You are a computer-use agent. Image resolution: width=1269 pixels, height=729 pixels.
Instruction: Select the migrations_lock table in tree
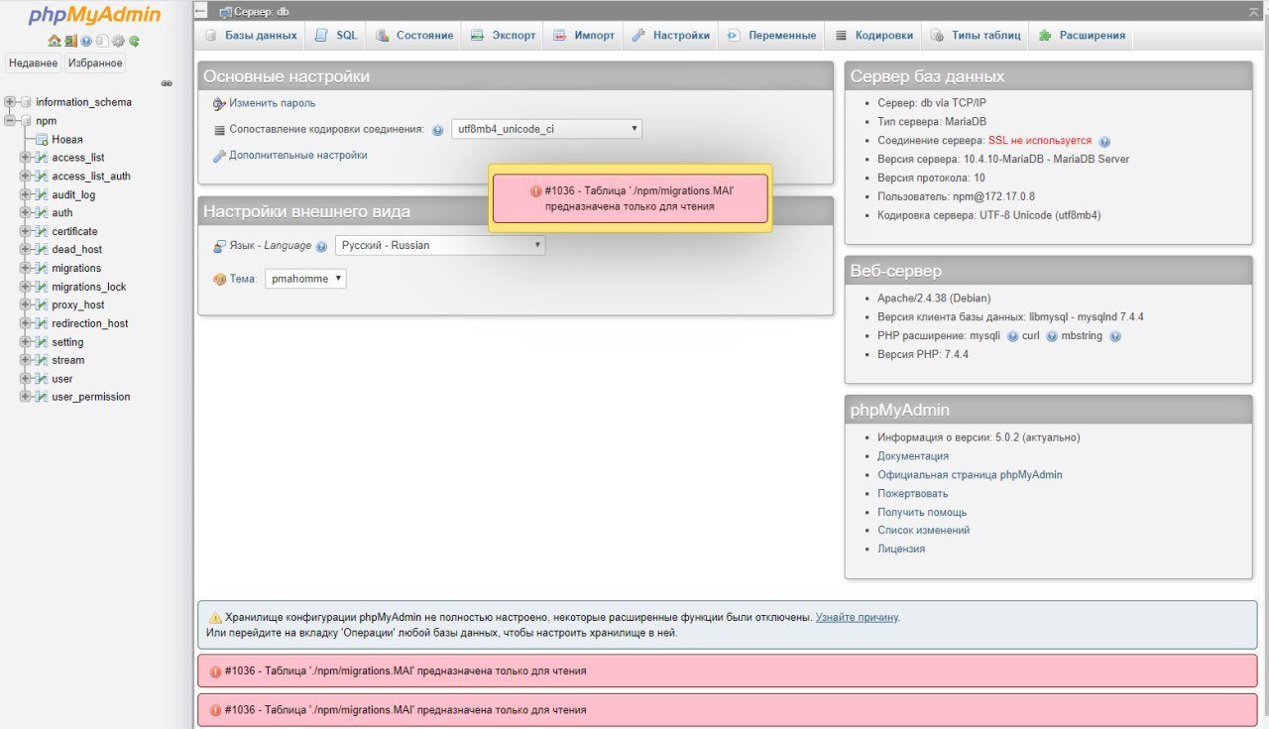pos(89,288)
